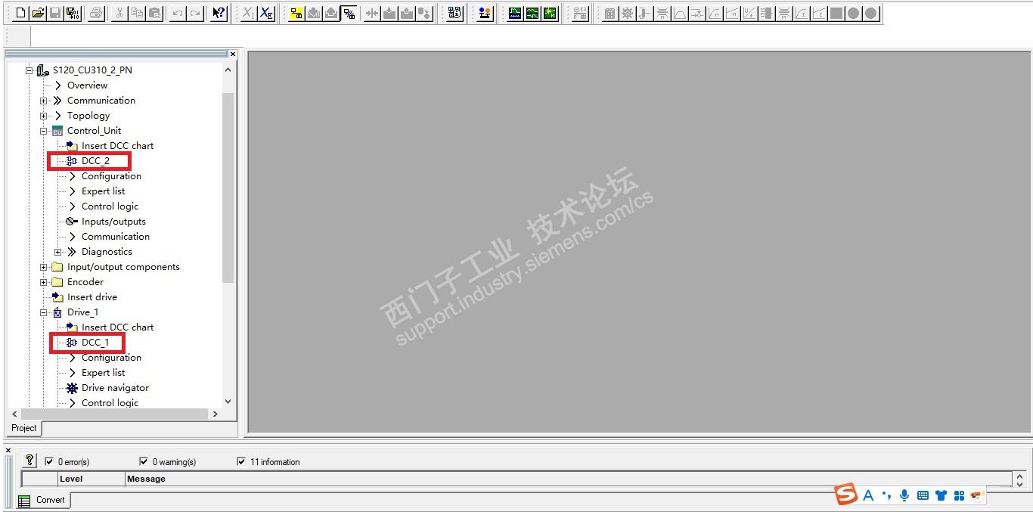Select DCC_2 under Control_Unit
The width and height of the screenshot is (1033, 512).
pyautogui.click(x=95, y=161)
